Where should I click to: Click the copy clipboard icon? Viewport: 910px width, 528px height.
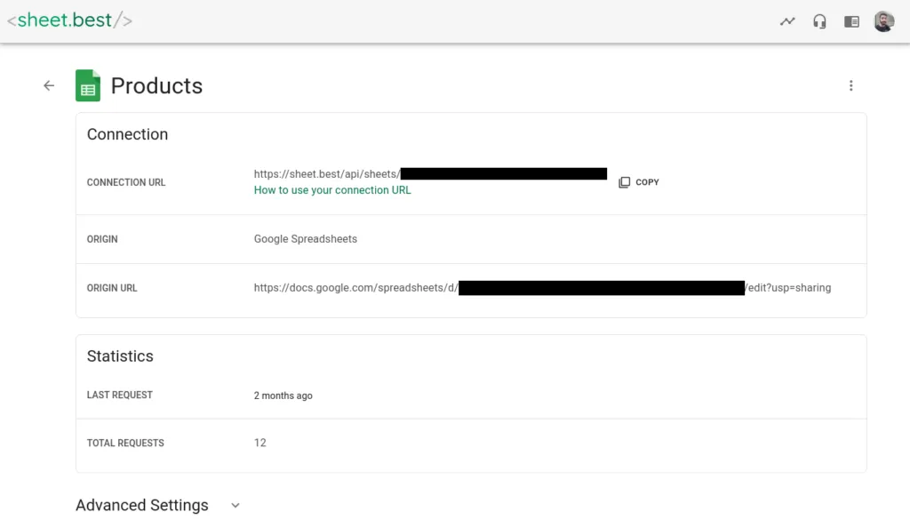[625, 182]
